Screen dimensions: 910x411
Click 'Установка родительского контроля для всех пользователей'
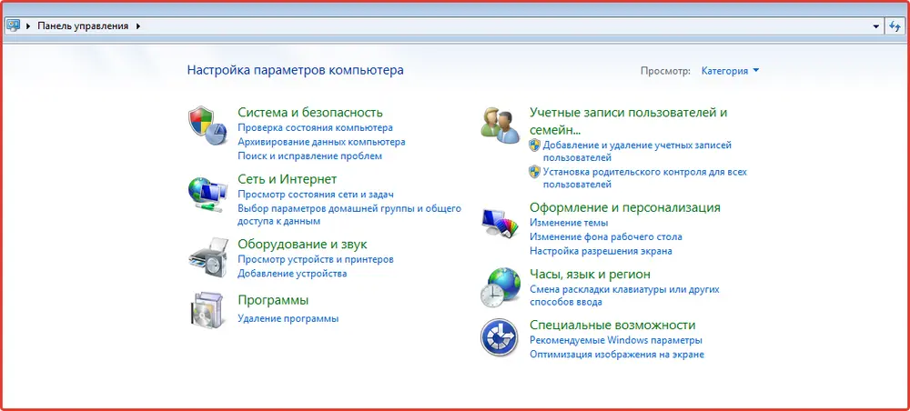645,178
